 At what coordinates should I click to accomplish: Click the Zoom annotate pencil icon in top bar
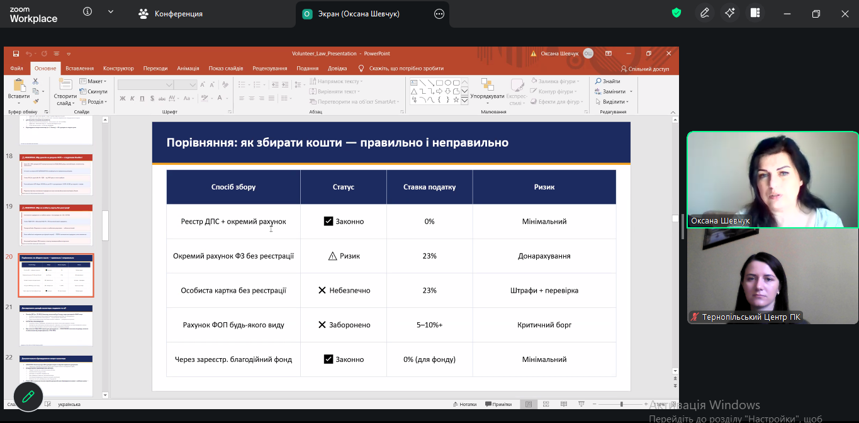704,13
